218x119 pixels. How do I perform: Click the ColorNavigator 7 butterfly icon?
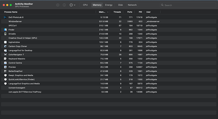pos(5,55)
